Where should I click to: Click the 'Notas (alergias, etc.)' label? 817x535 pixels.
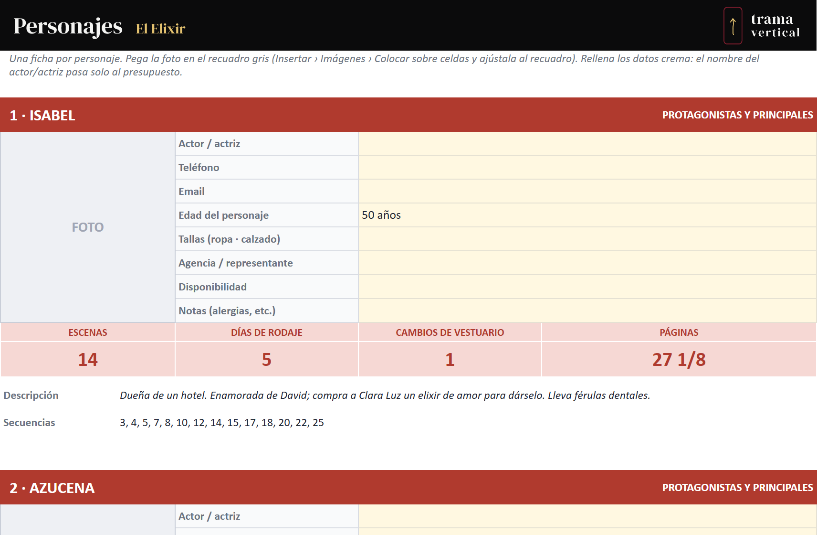tap(227, 311)
